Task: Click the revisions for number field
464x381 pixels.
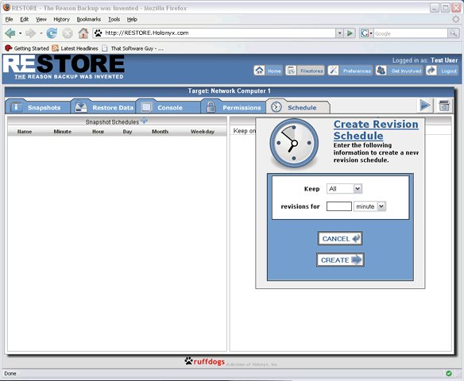Action: click(339, 206)
